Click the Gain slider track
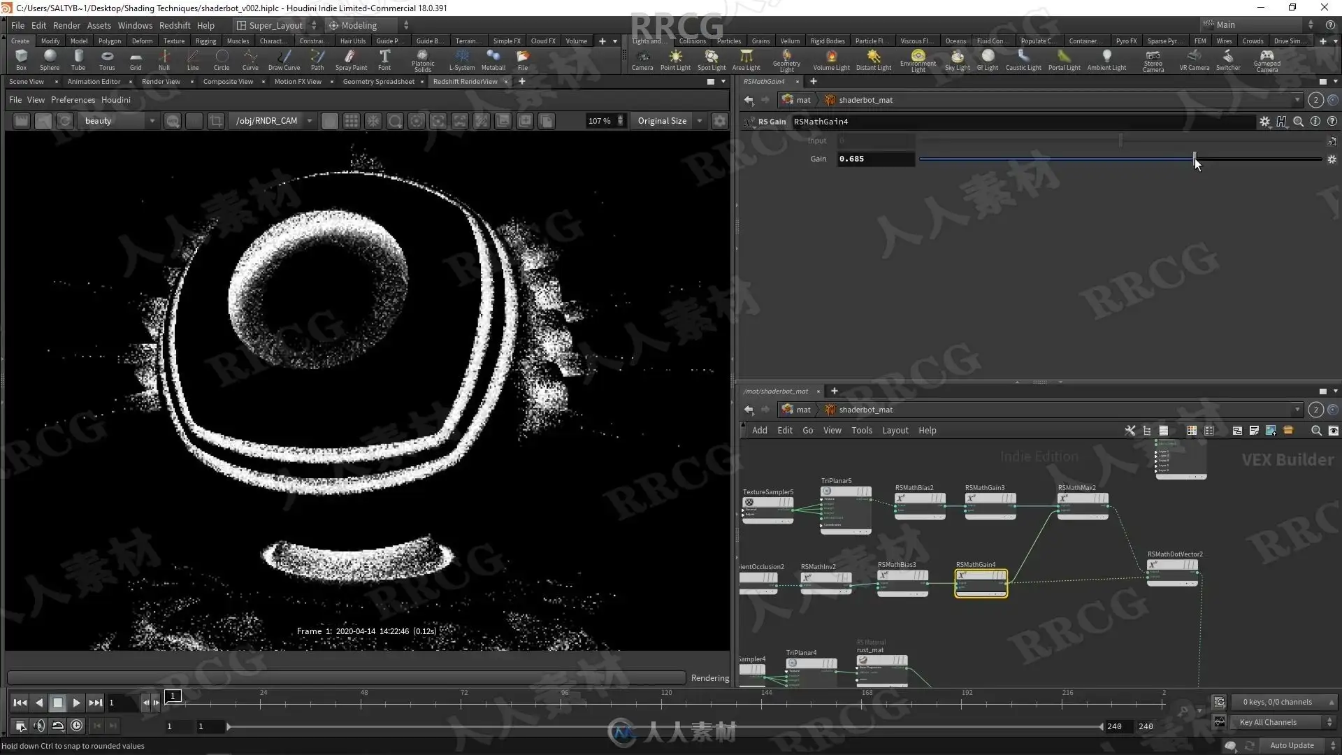 coord(1048,159)
